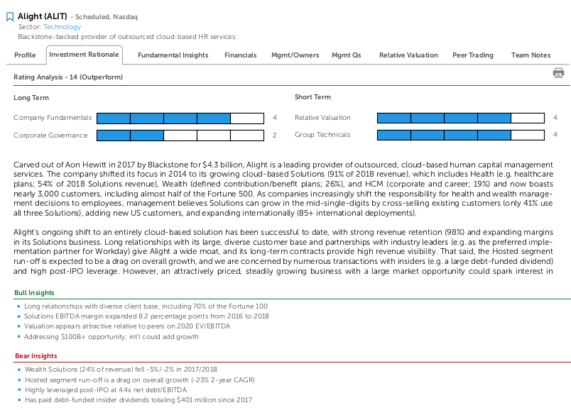
Task: Click the 'Valuation appears attractive' bullet
Action: pyautogui.click(x=127, y=326)
